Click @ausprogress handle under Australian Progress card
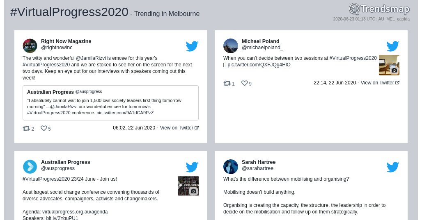422x220 pixels. (x=58, y=168)
